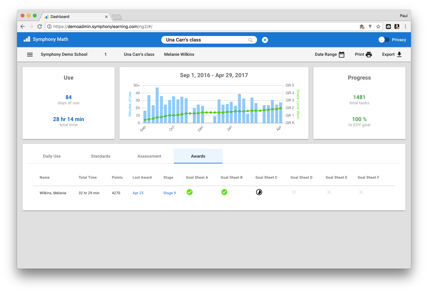This screenshot has width=428, height=293.
Task: Click the grade 1 breadcrumb
Action: coord(105,55)
